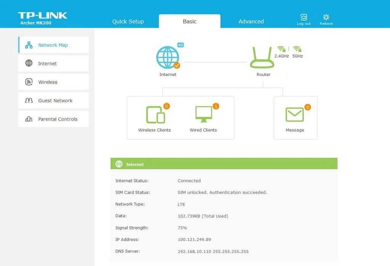Viewport: 390px width, 266px height.
Task: Select the Router icon in network map
Action: [x=263, y=58]
